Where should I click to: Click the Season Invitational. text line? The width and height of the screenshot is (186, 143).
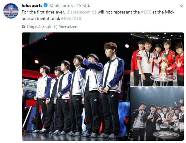tap(41, 18)
